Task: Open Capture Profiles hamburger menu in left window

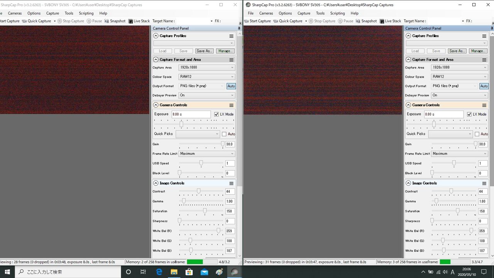Action: tap(232, 36)
